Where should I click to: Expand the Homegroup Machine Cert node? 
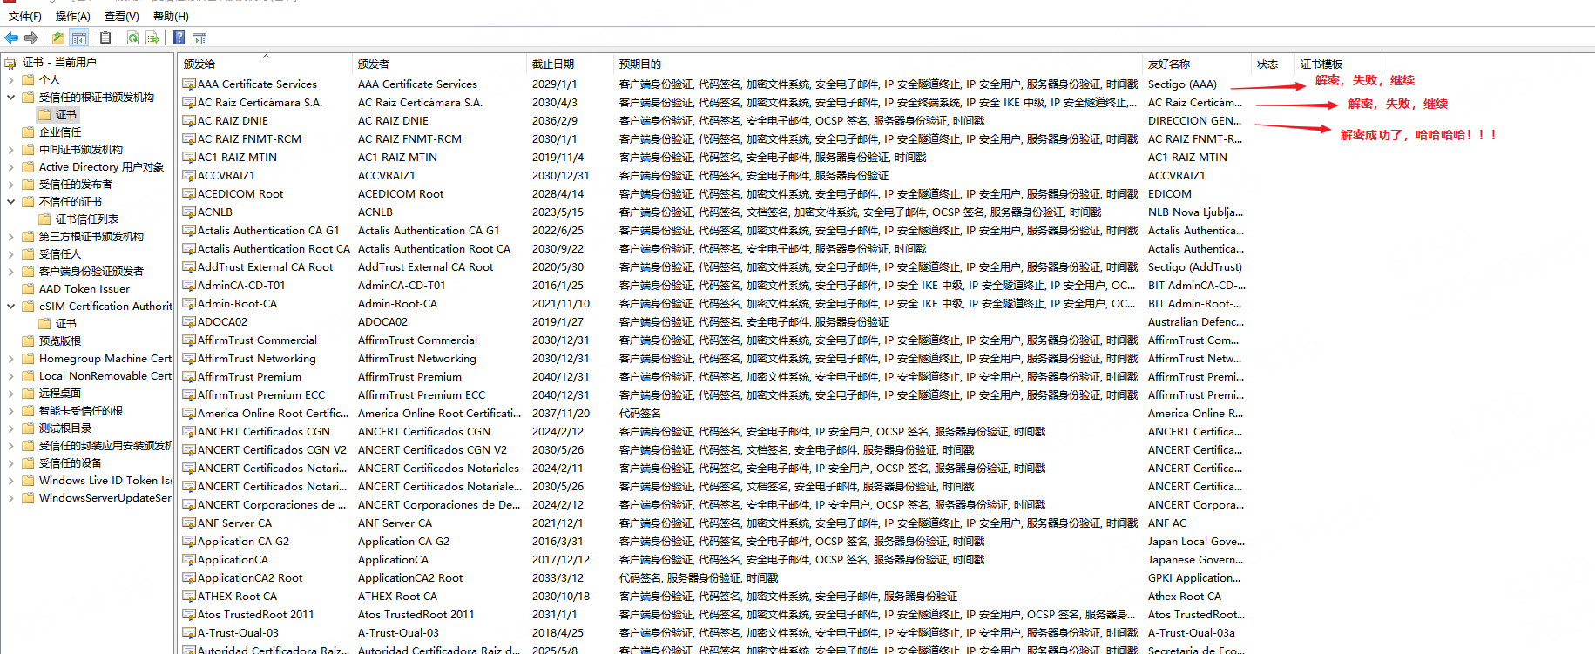(11, 359)
